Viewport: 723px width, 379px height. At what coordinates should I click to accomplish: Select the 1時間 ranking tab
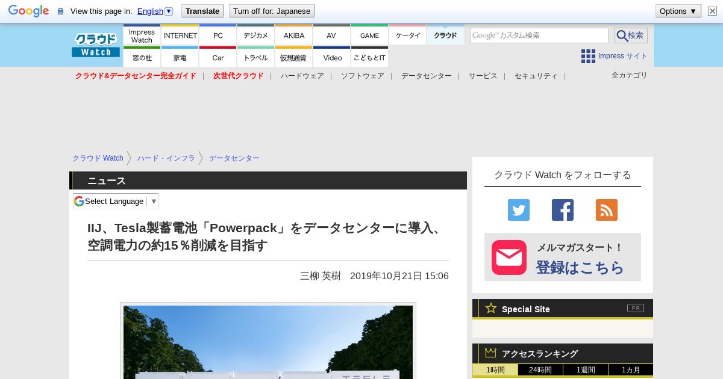pyautogui.click(x=495, y=370)
